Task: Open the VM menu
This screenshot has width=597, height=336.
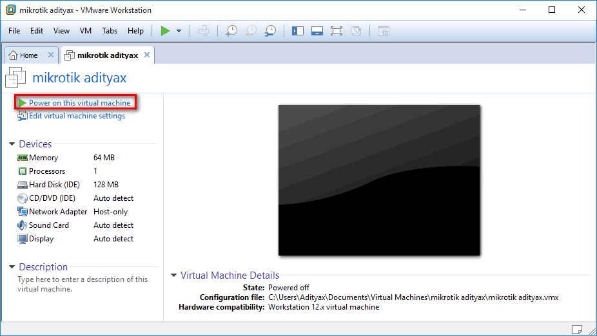Action: tap(86, 31)
